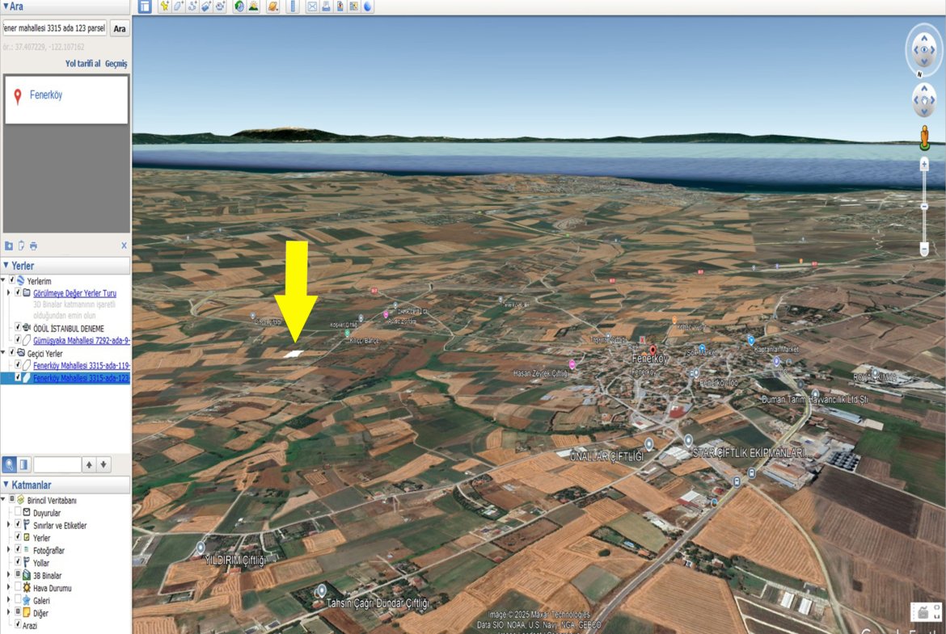Toggle sunlight across the landscape
The width and height of the screenshot is (946, 634).
(x=253, y=6)
